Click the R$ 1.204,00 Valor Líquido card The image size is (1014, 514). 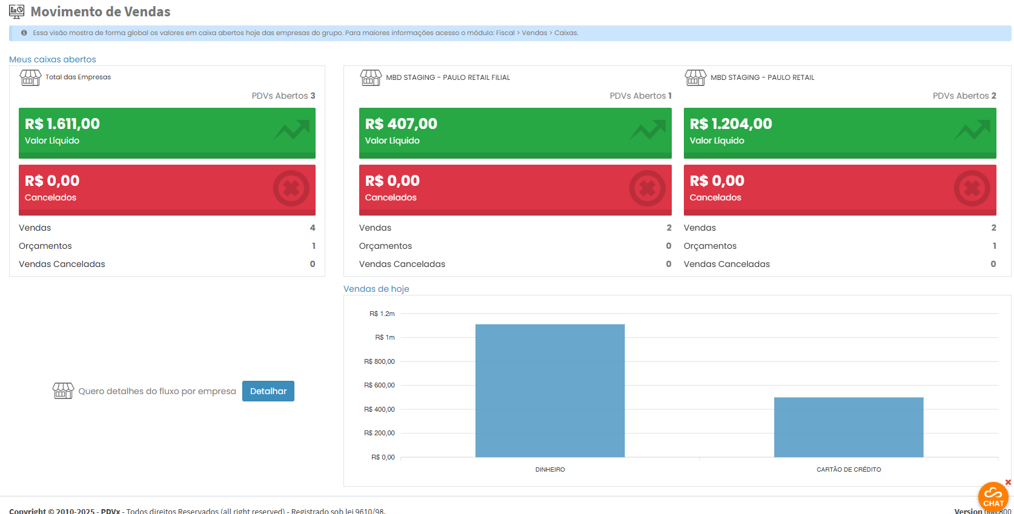[840, 133]
